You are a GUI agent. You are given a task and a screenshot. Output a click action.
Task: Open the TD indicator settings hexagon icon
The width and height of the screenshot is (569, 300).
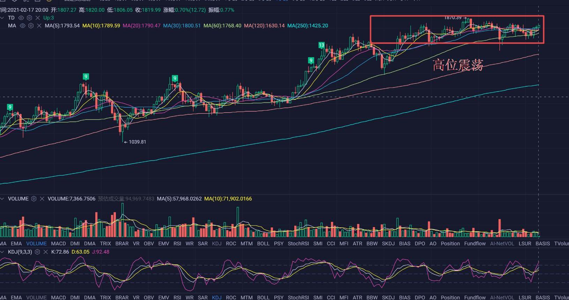tap(29, 18)
